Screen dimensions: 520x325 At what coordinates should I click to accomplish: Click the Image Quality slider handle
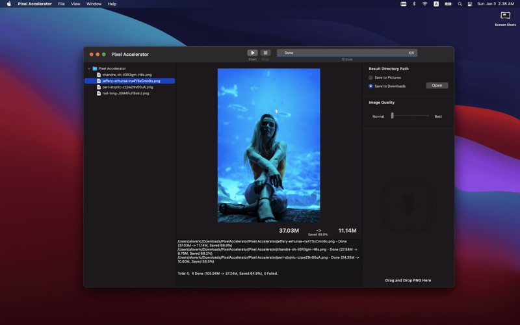[x=392, y=116]
